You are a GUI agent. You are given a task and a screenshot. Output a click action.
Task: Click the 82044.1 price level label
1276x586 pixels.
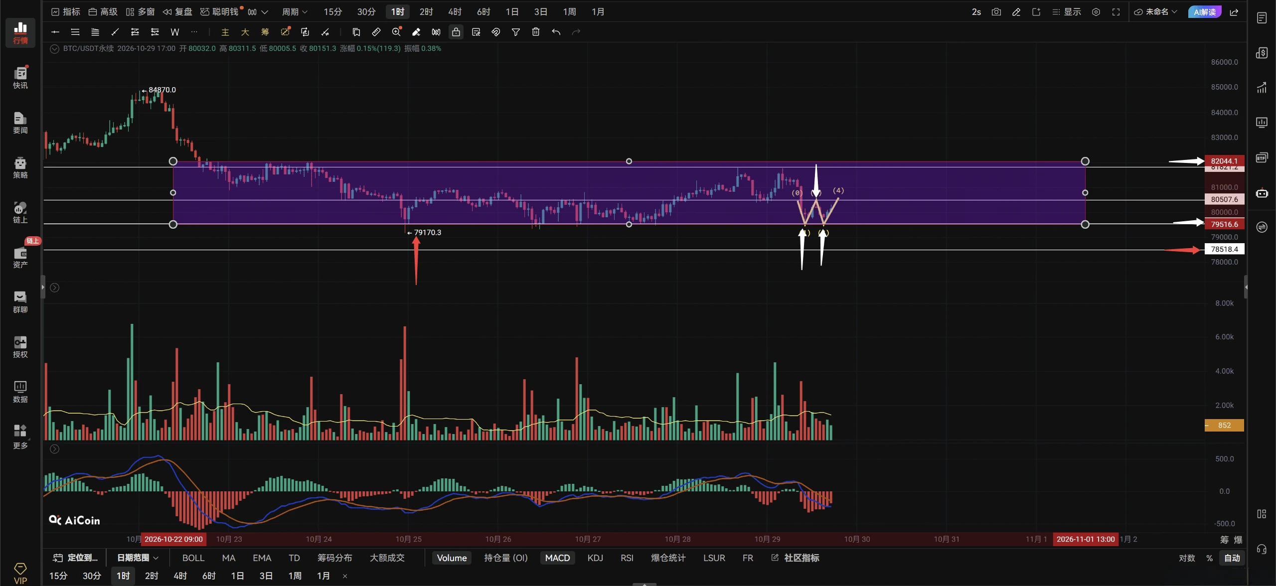coord(1224,161)
